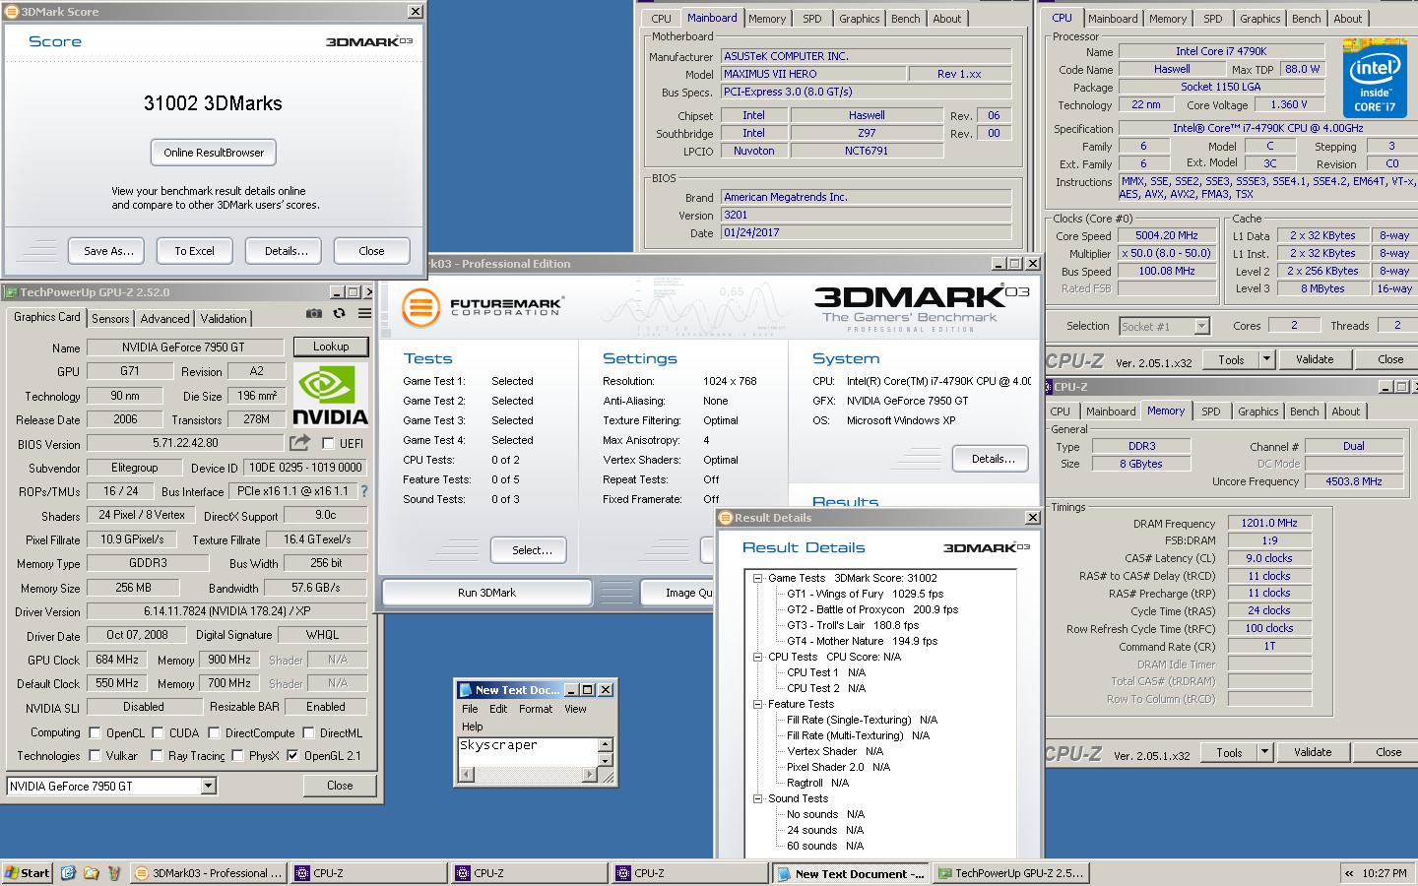Screen dimensions: 1418x886
Task: Activate New Text Document taskbar button
Action: [850, 873]
